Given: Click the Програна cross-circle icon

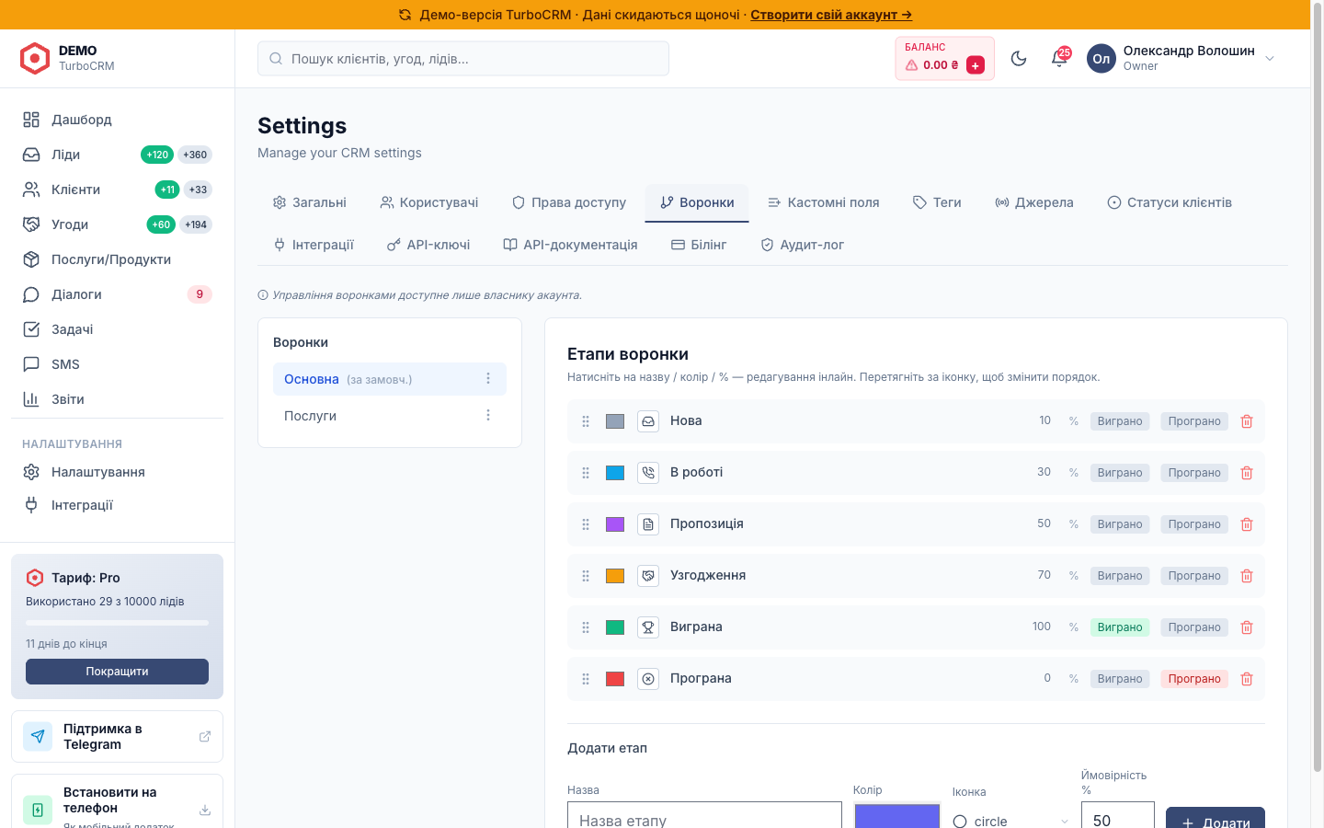Looking at the screenshot, I should click(648, 679).
